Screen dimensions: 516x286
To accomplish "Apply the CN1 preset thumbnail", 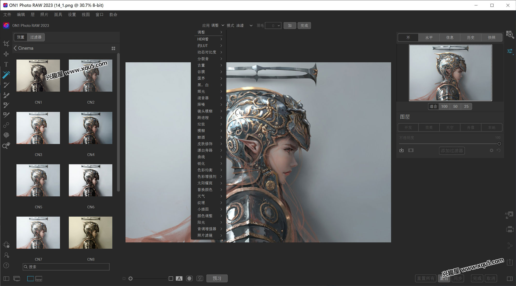I will point(38,76).
